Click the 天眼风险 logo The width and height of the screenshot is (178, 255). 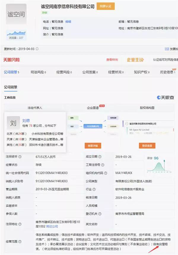12,60
